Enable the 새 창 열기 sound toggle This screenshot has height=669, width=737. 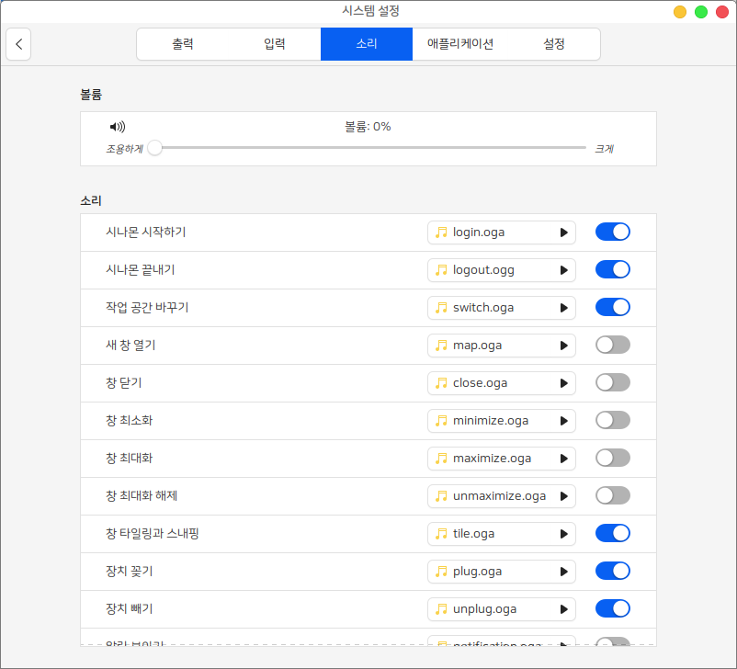point(612,346)
